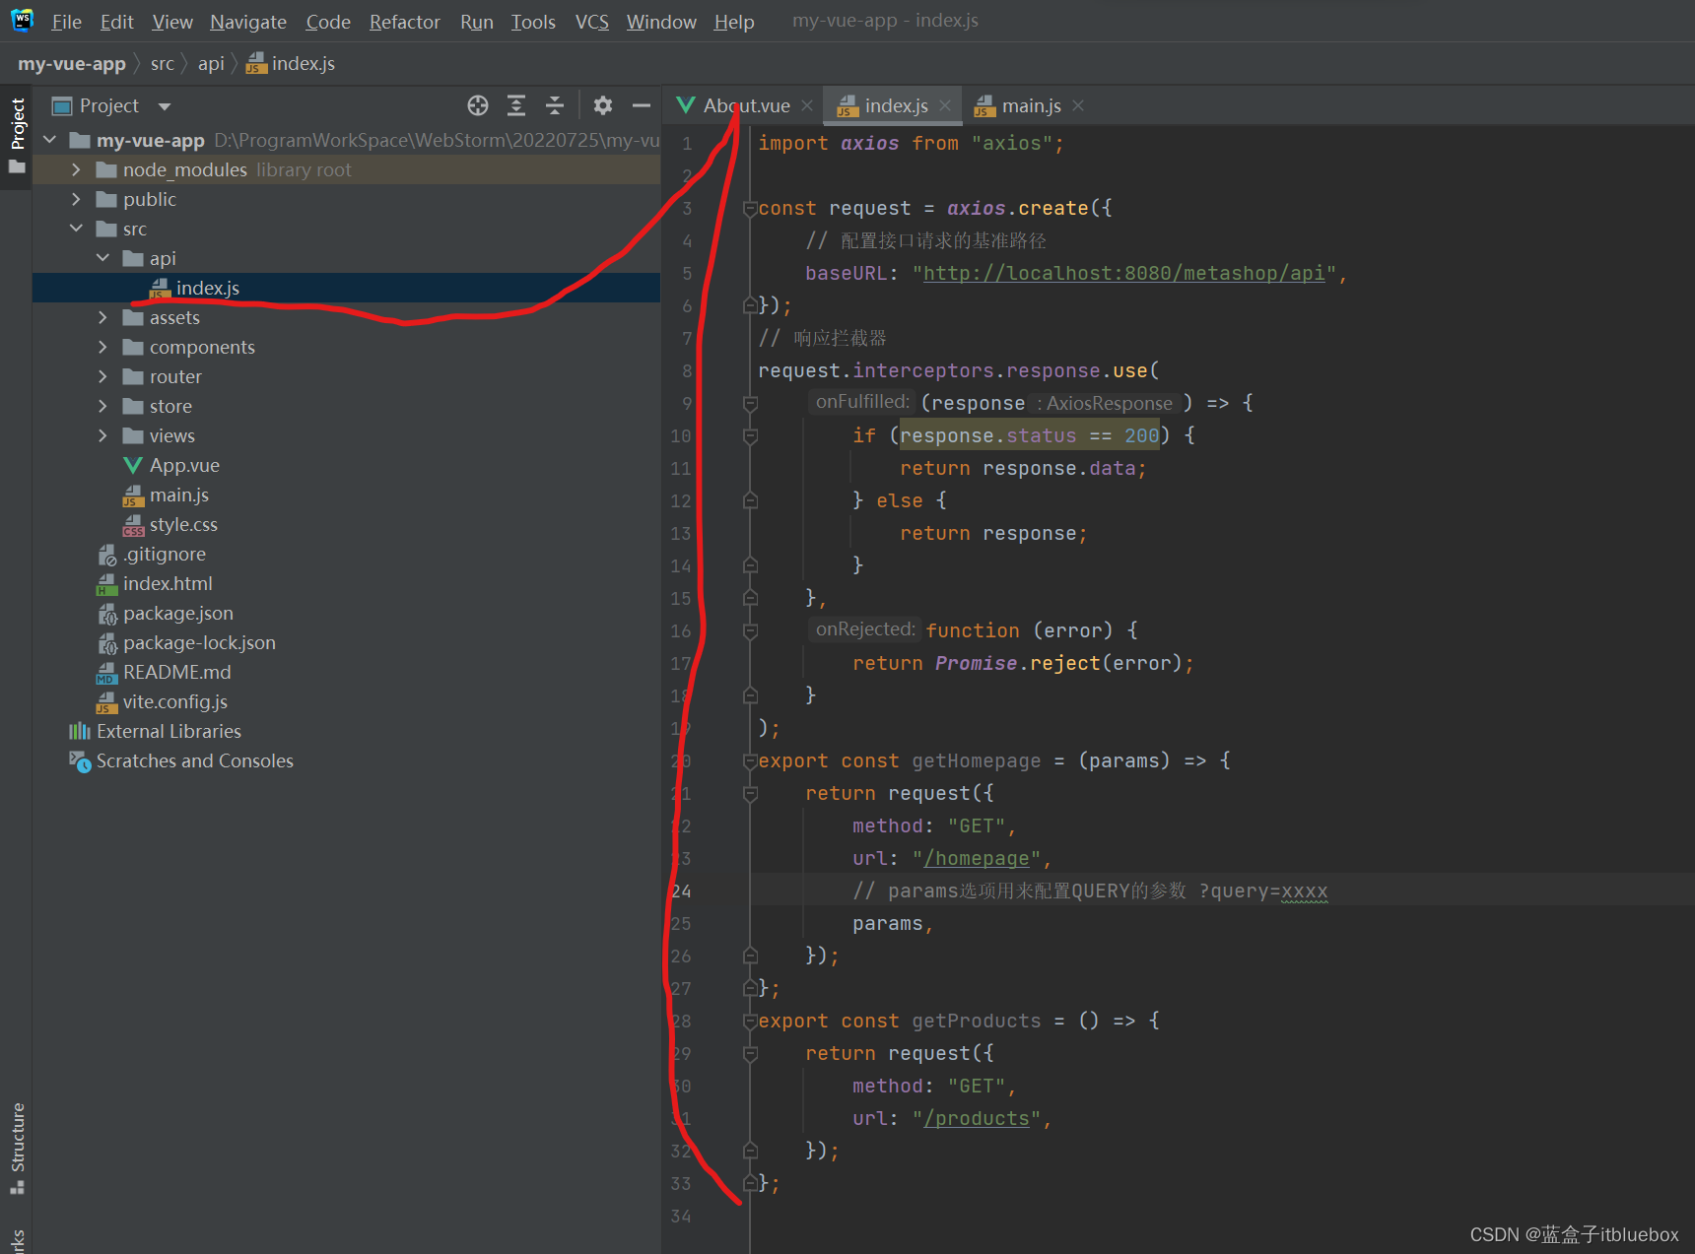Expand the router folder
The image size is (1695, 1254).
(102, 376)
